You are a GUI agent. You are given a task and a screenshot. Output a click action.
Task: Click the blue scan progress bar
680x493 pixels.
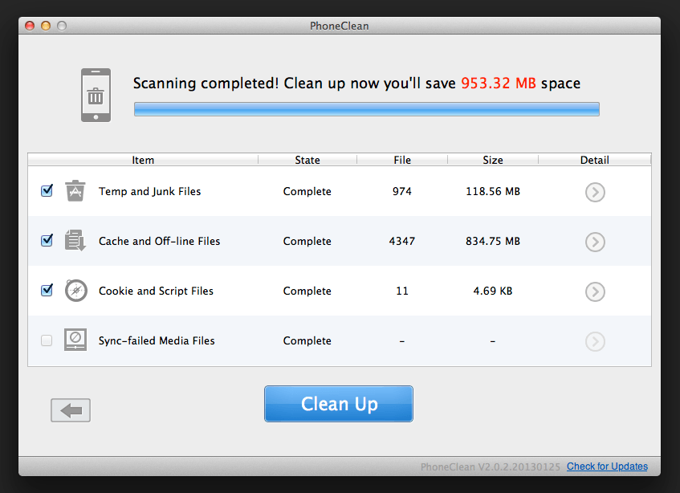tap(367, 109)
